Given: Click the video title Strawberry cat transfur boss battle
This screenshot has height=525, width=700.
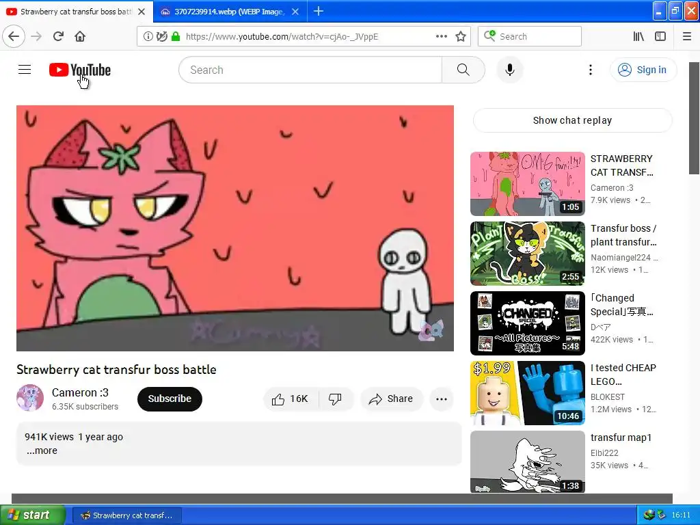Looking at the screenshot, I should [x=116, y=370].
